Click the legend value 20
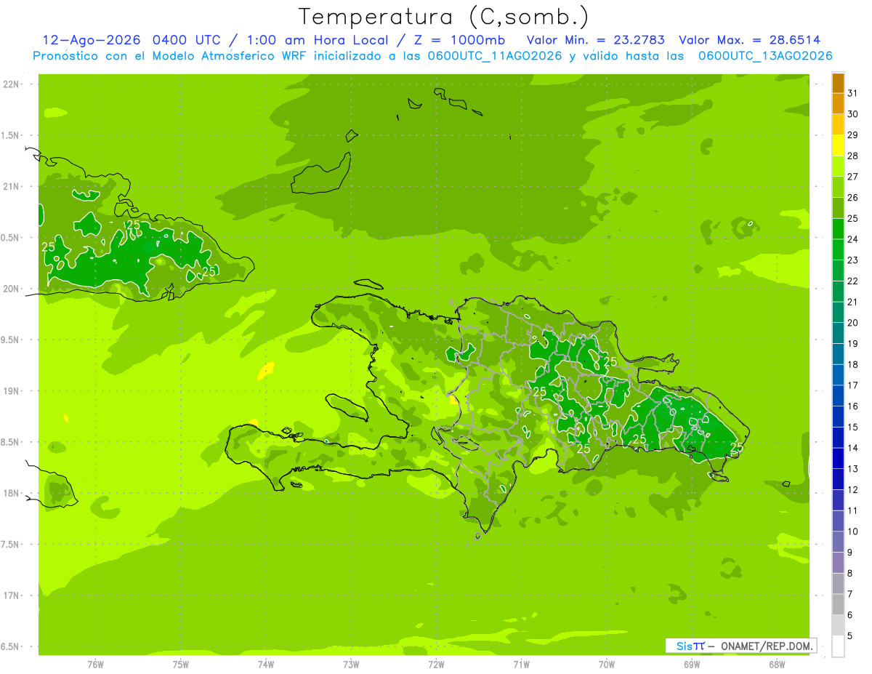The width and height of the screenshot is (872, 674). click(853, 323)
